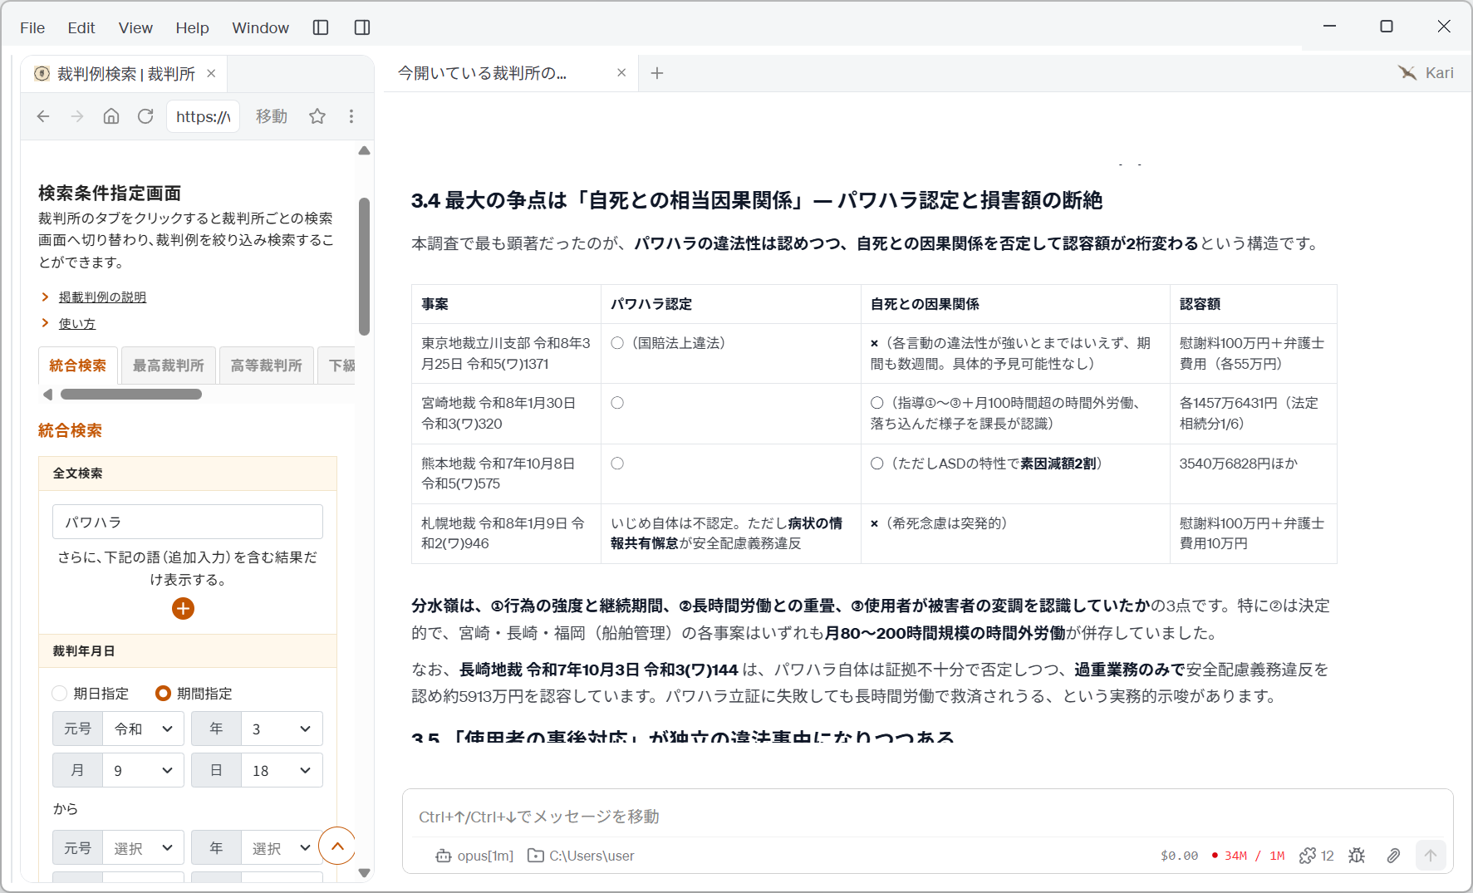Toggle the left sidebar panel icon
1473x893 pixels.
321,27
